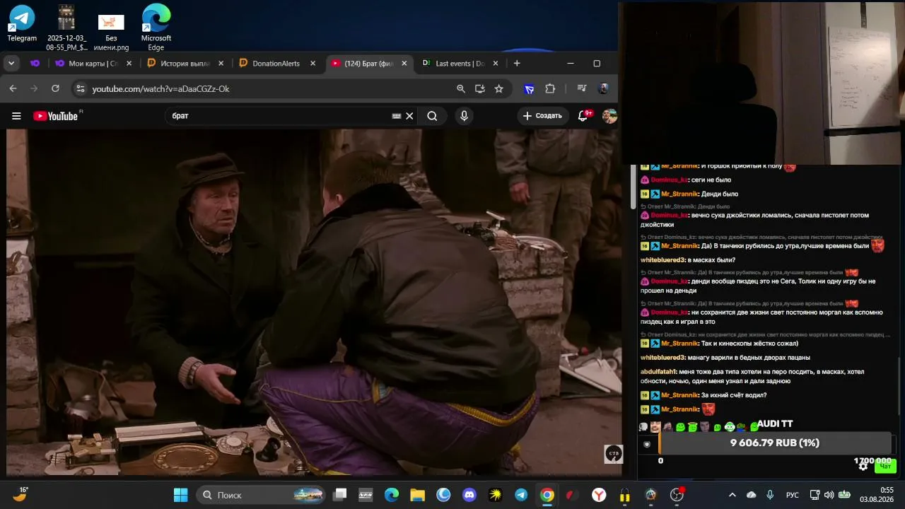Go to the YouTube home logo
The image size is (905, 509).
56,116
